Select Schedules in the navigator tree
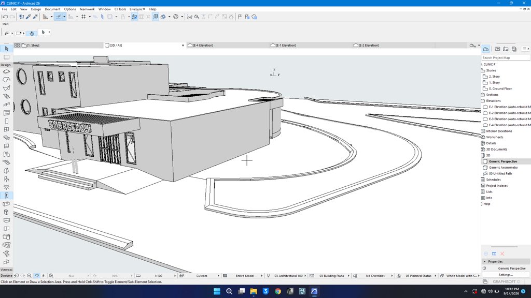The image size is (531, 298). point(494,180)
